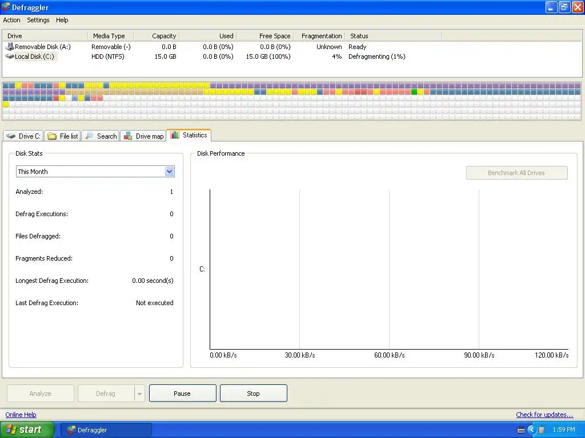Click the keyboard icon in system tray
Screen dimensions: 585x438
pos(521,430)
